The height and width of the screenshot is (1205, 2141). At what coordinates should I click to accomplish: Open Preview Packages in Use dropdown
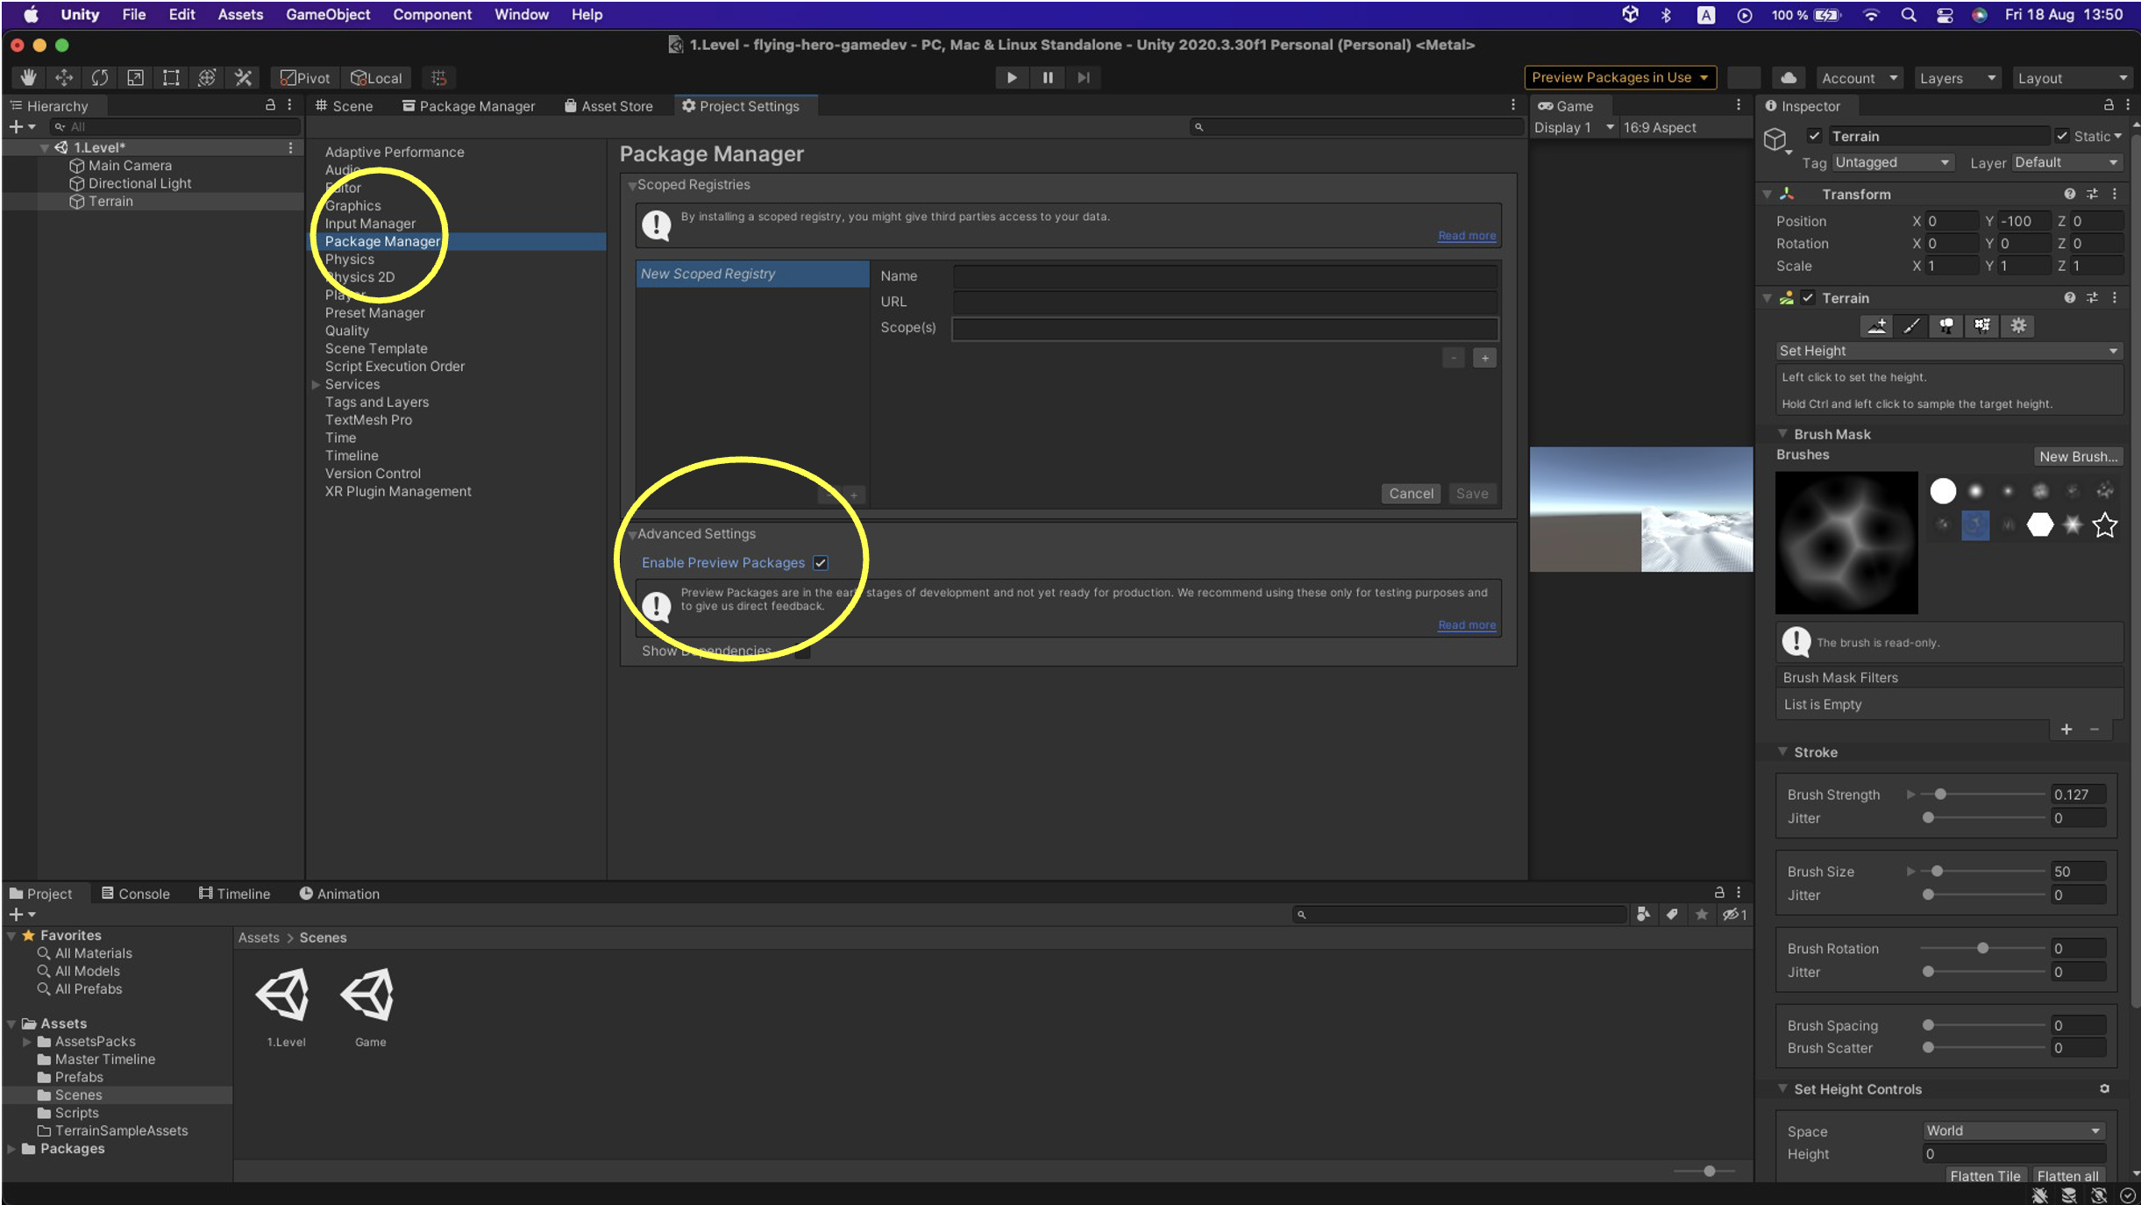tap(1620, 78)
